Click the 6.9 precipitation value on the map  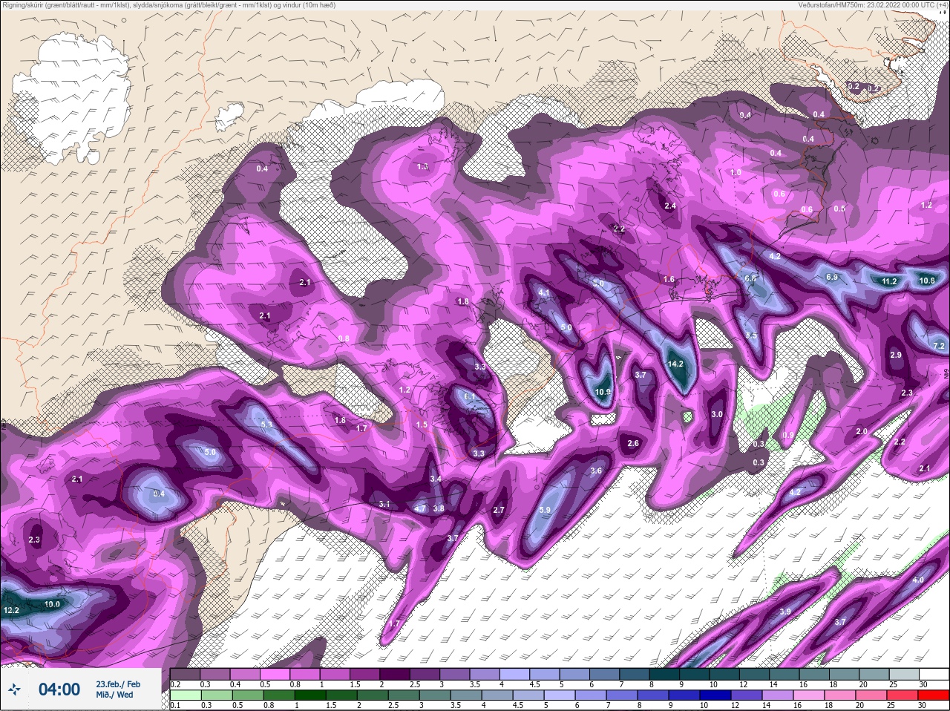coord(832,278)
